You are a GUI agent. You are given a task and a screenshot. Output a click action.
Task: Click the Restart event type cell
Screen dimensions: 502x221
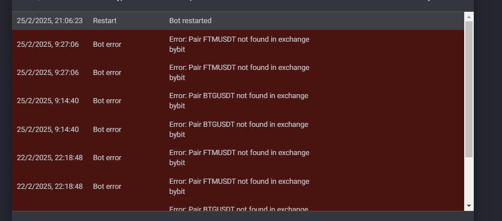click(104, 21)
